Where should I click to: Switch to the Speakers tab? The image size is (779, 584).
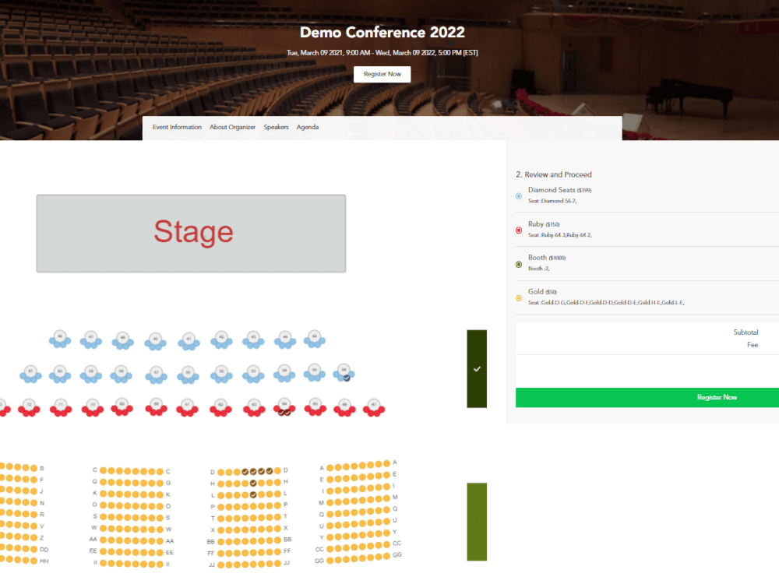coord(277,127)
